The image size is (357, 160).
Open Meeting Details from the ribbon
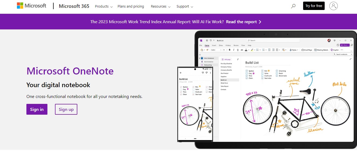click(x=321, y=50)
